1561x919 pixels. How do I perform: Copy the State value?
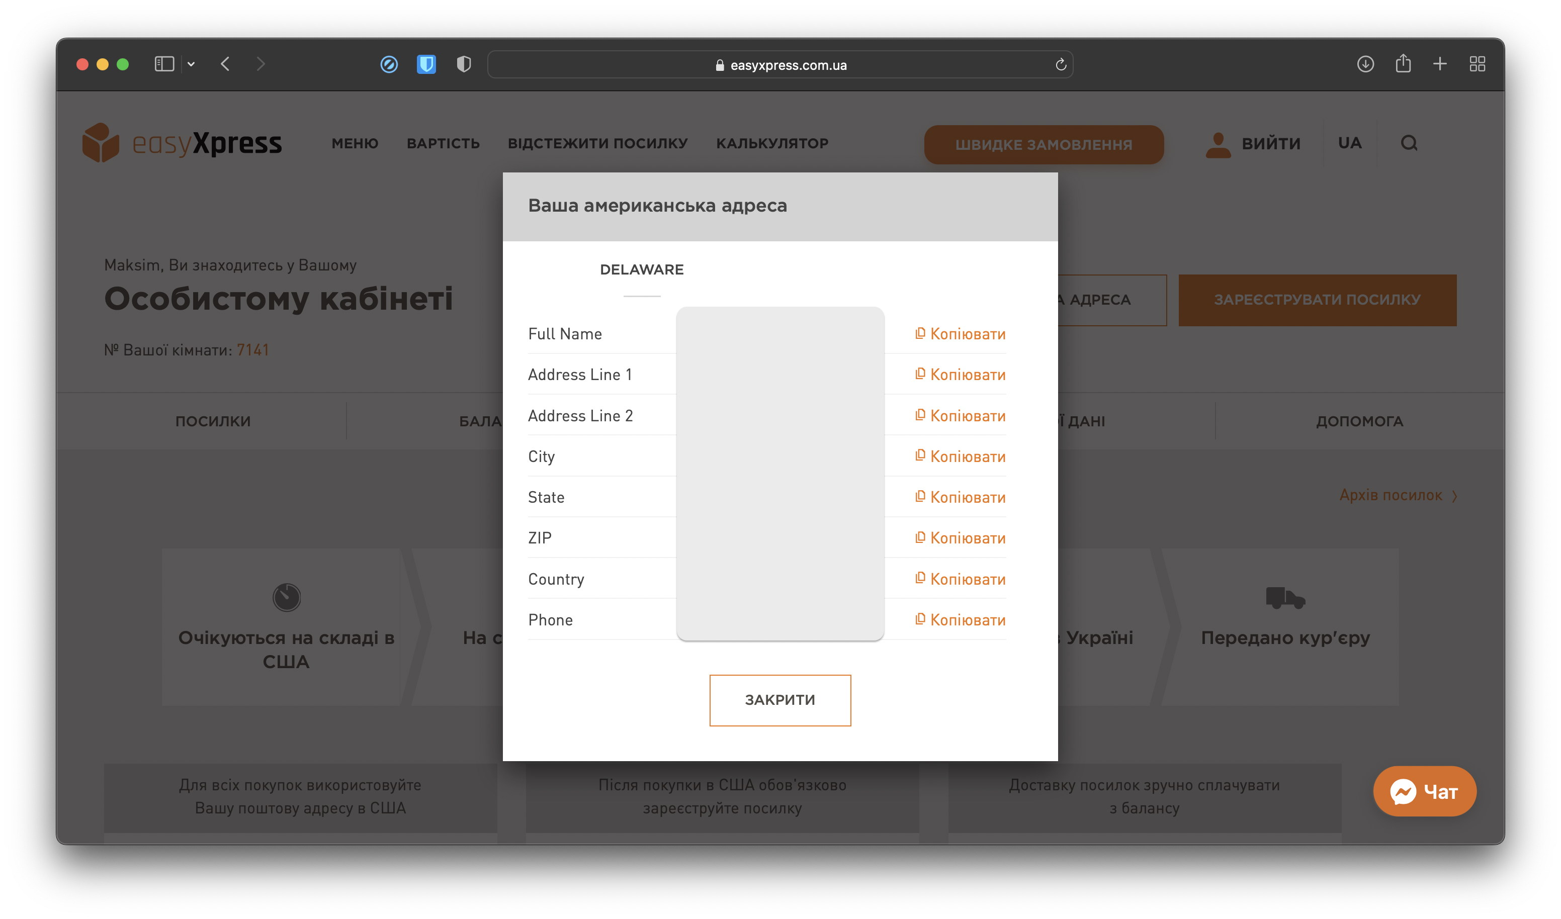click(x=961, y=497)
